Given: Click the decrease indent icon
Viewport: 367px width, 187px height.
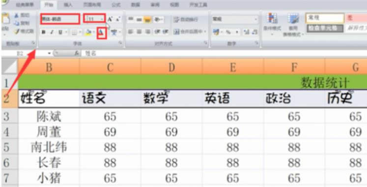Looking at the screenshot, I should 157,31.
